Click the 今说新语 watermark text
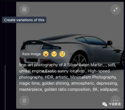This screenshot has width=125, height=110. coord(115,104)
